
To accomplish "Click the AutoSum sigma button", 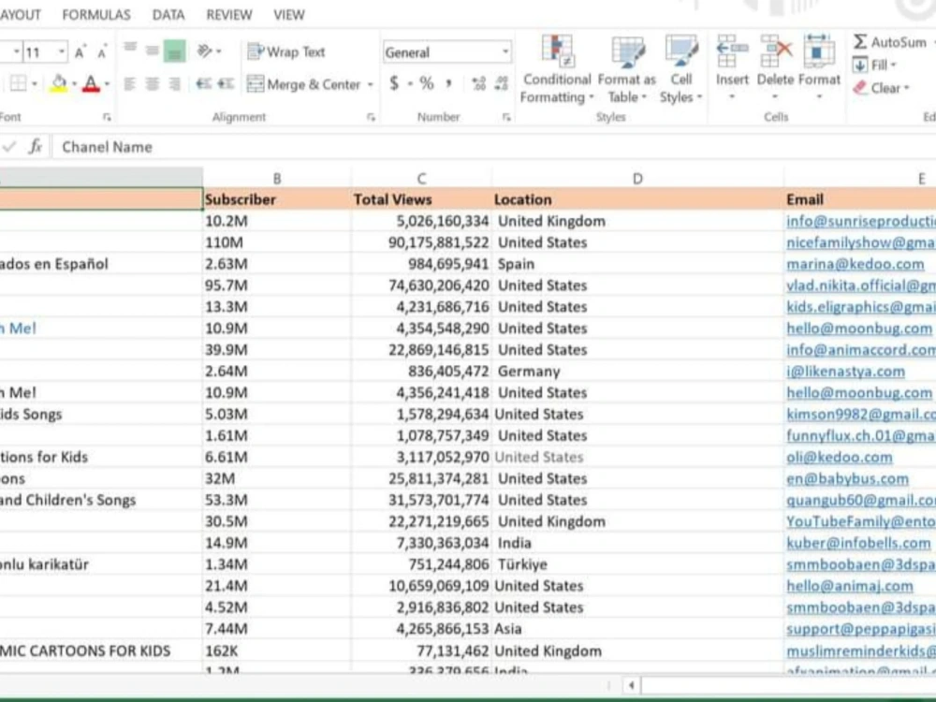I will [x=889, y=42].
